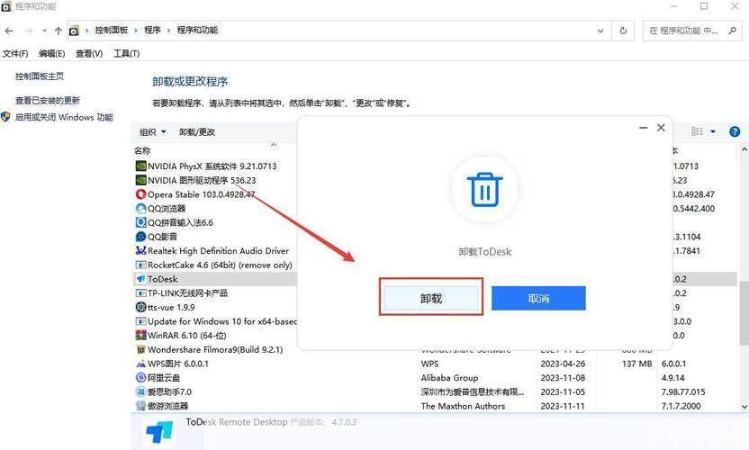Open the 编辑(E) menu
Viewport: 749px width, 450px height.
pyautogui.click(x=51, y=53)
